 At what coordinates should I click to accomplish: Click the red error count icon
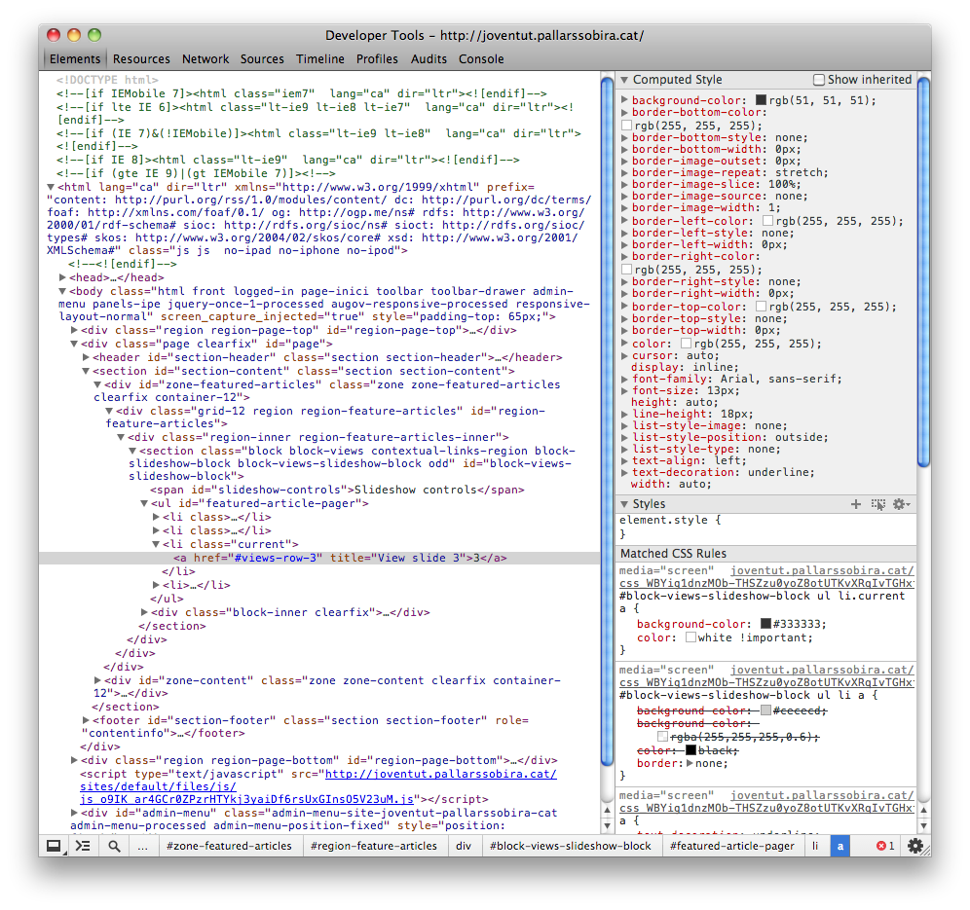tap(881, 847)
